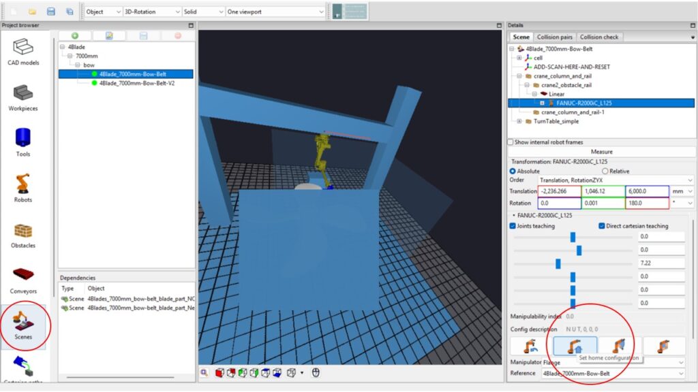Viewport: 698px width, 392px height.
Task: Click the Set home configuration robot button
Action: 575,346
